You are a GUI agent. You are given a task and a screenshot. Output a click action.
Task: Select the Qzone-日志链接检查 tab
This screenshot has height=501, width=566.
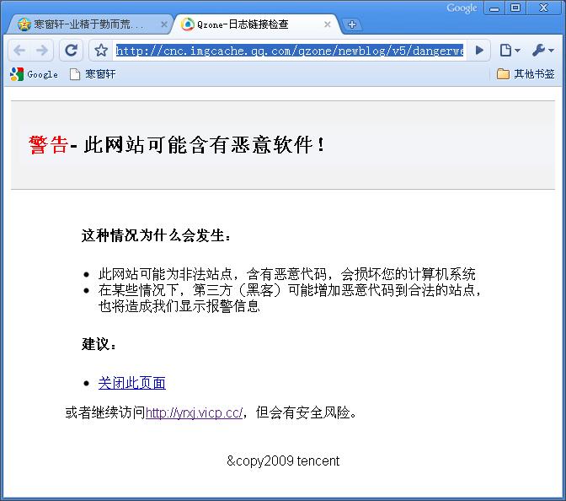(x=254, y=24)
